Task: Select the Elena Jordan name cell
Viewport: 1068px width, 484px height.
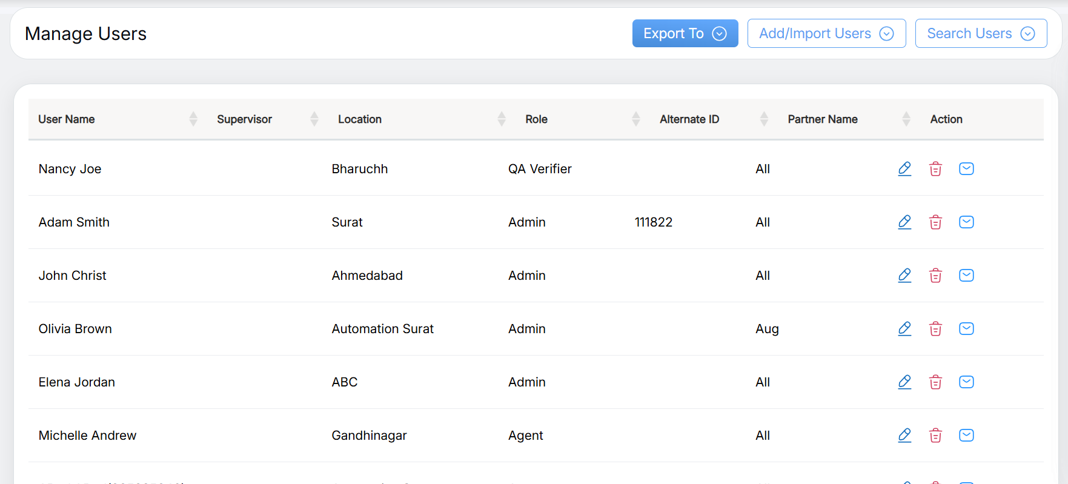Action: pos(77,382)
